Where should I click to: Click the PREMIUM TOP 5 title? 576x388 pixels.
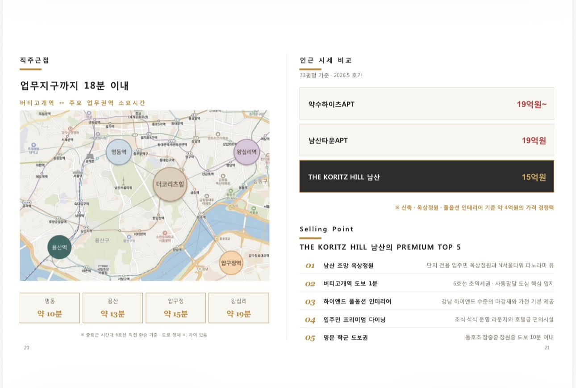point(380,247)
